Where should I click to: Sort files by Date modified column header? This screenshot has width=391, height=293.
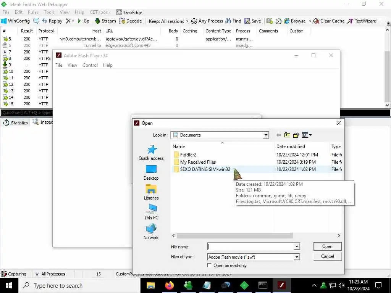(x=301, y=146)
